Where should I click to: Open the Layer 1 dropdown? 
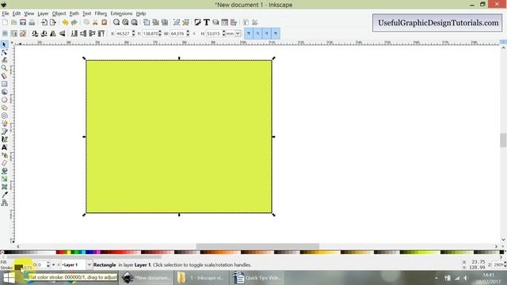point(89,264)
